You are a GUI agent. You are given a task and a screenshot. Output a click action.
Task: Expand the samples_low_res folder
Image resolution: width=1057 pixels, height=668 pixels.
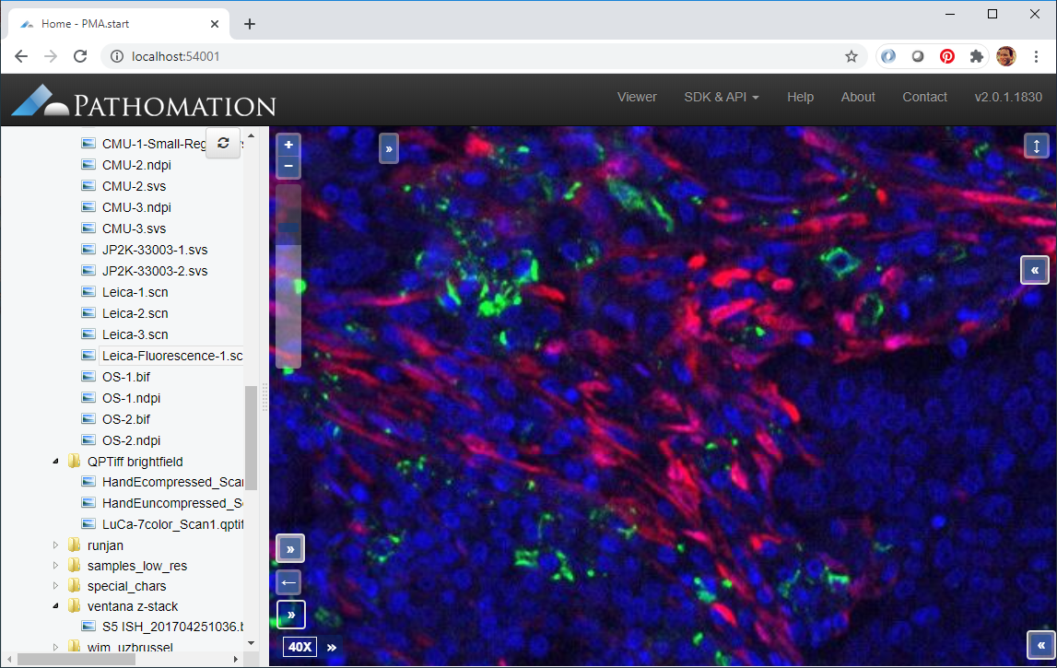point(58,566)
